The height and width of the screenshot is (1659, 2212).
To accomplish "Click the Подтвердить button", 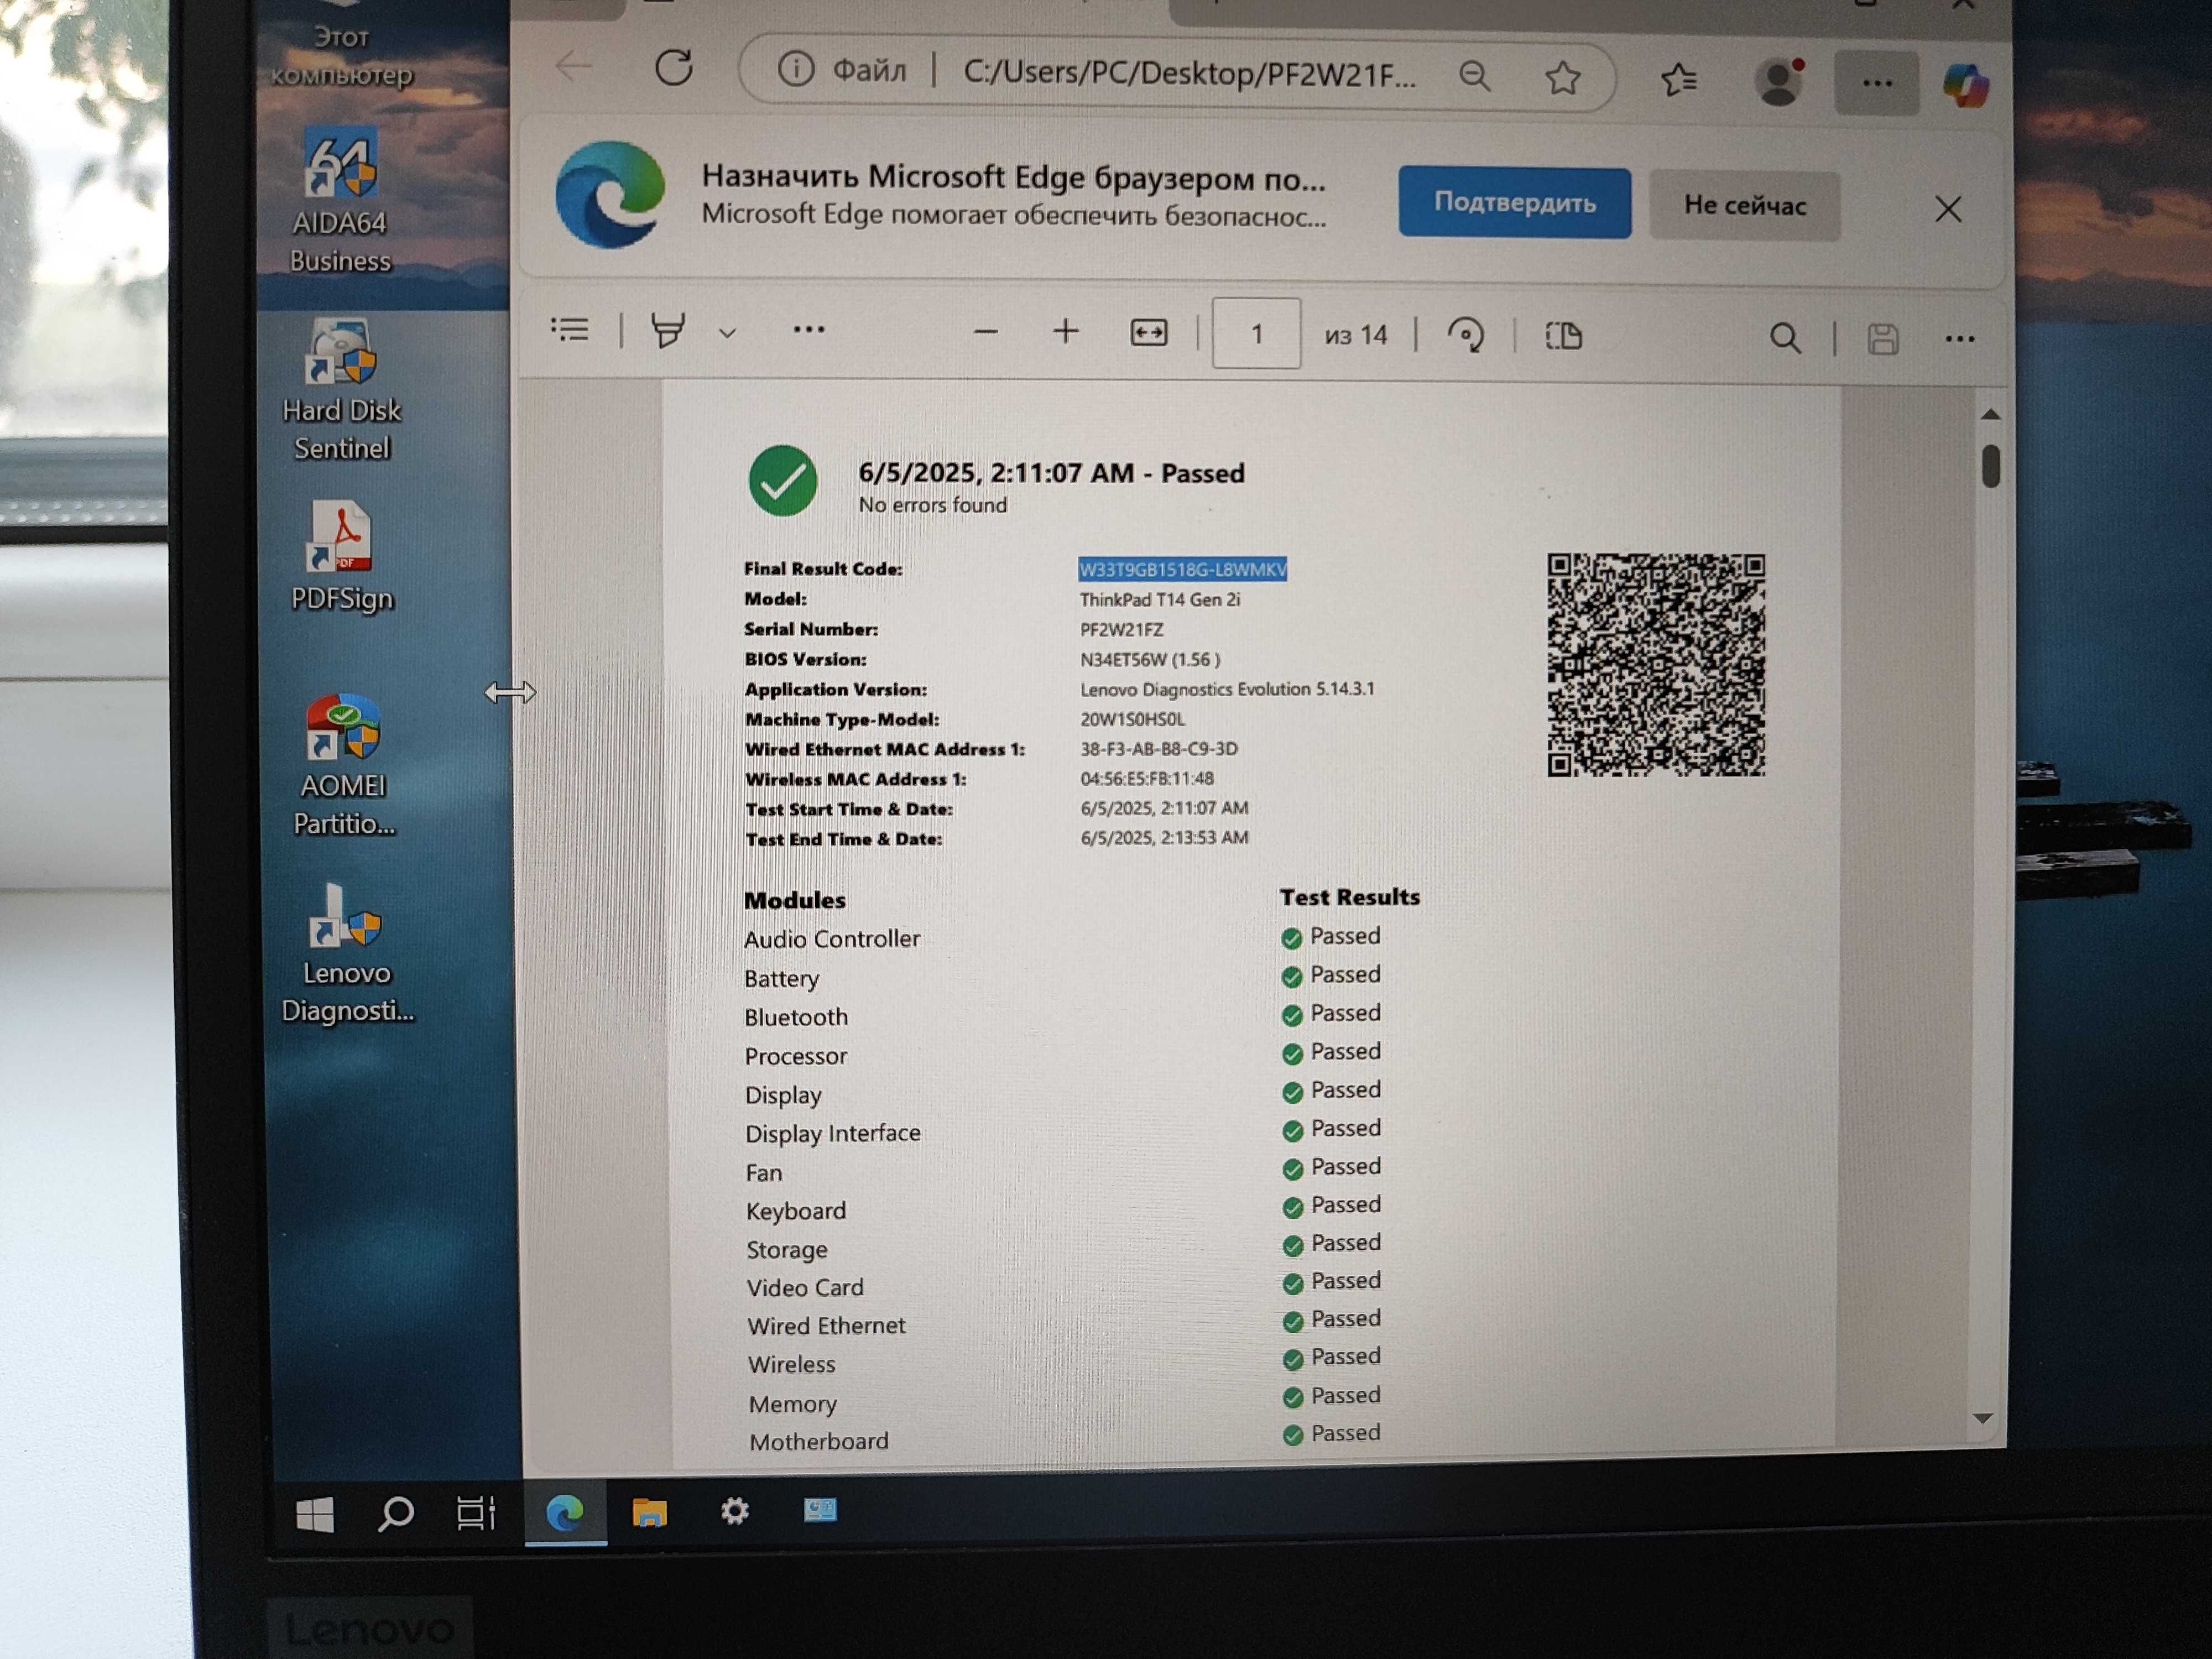I will (x=1515, y=202).
